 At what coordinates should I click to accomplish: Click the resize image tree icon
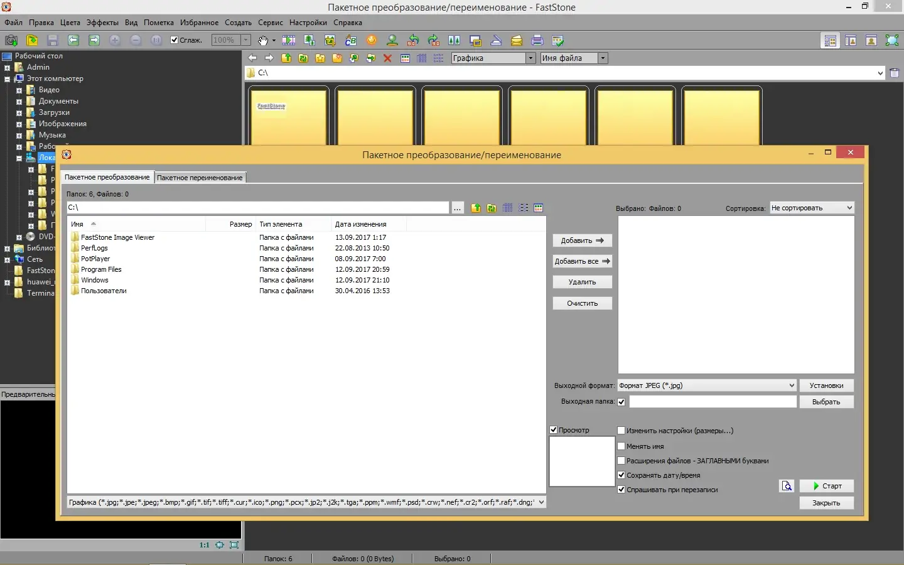coord(309,40)
